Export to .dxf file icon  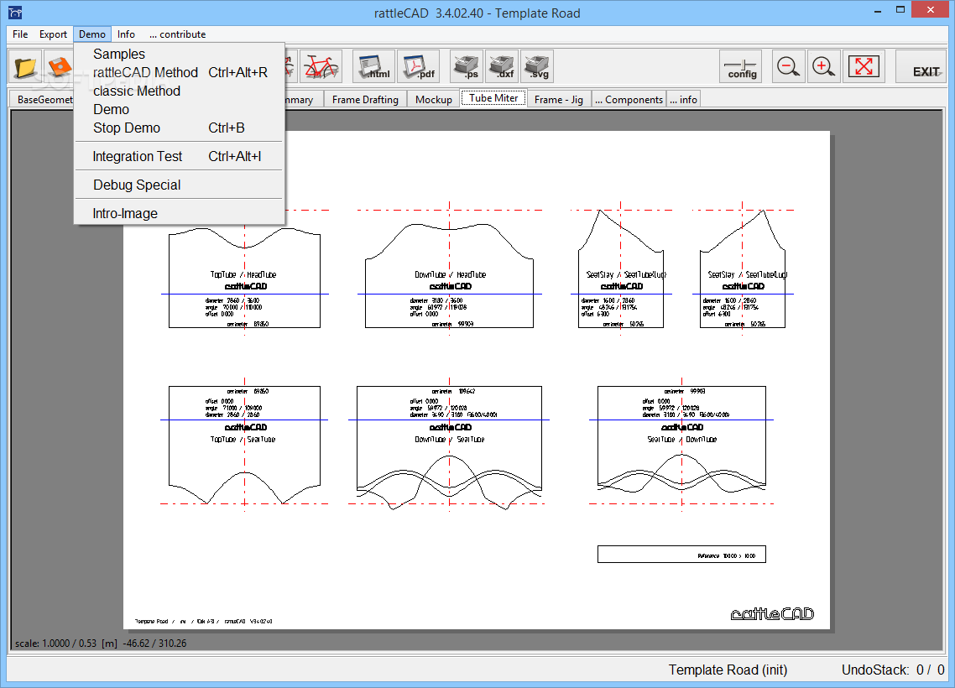click(x=502, y=67)
